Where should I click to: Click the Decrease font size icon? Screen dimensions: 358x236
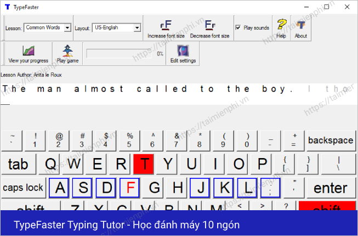pos(210,25)
